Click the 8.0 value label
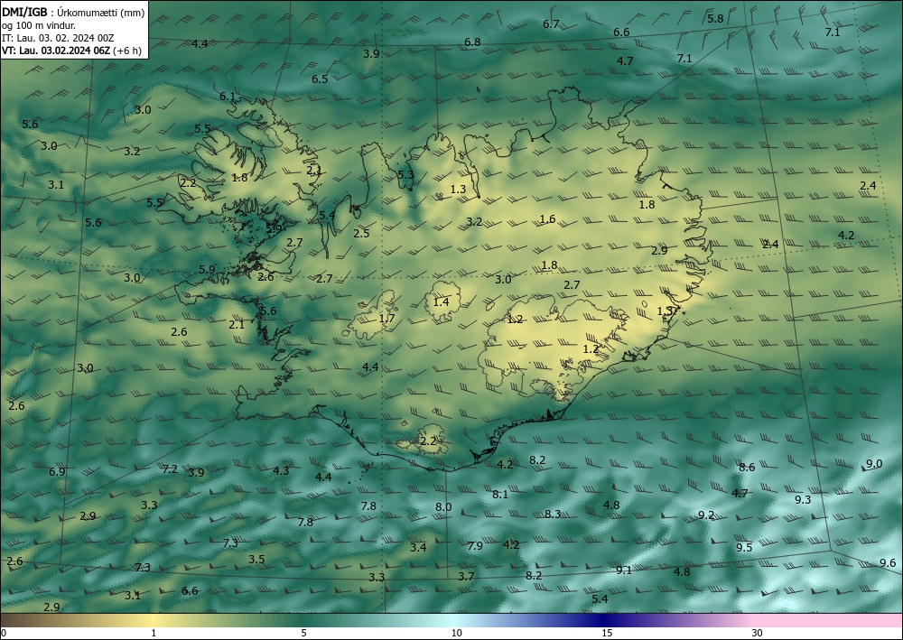This screenshot has height=640, width=903. click(443, 507)
